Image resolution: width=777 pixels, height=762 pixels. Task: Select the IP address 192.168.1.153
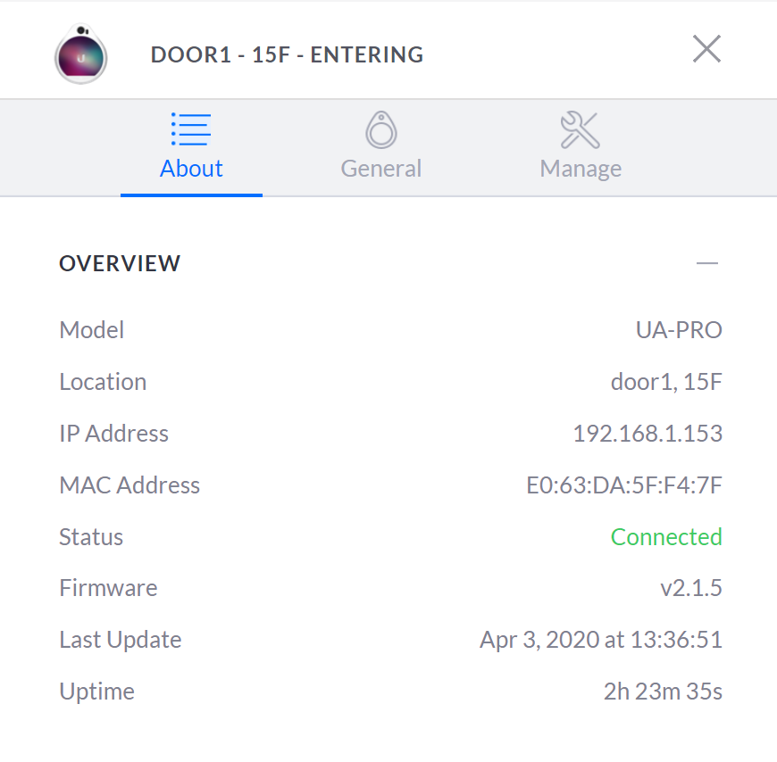[x=647, y=434]
